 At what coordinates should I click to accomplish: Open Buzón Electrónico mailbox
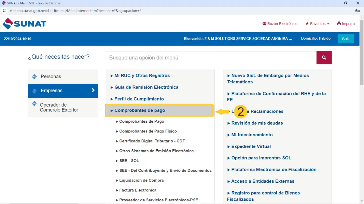[280, 24]
